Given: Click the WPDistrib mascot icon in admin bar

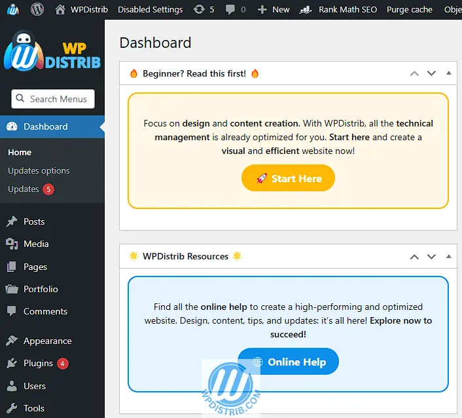Looking at the screenshot, I should (13, 10).
